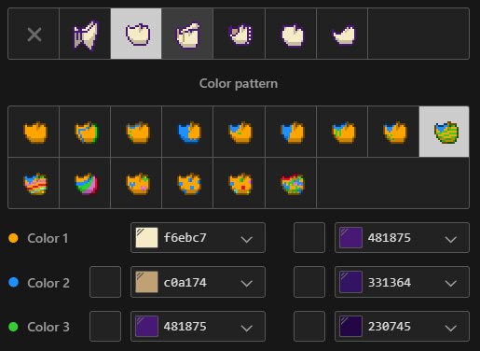Choose the butterfly wing shape icon
The width and height of the screenshot is (480, 351).
pos(85,34)
